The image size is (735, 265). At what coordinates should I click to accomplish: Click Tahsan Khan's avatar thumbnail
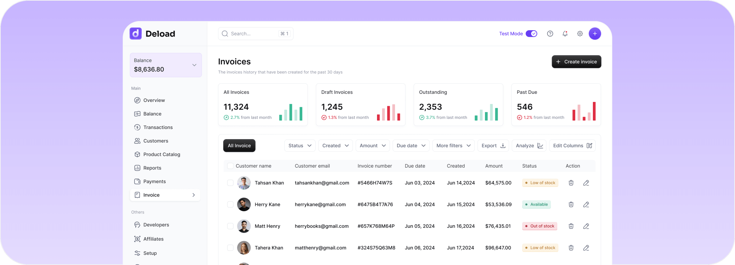click(x=244, y=183)
